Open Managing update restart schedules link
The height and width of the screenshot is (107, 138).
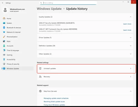[56, 98]
